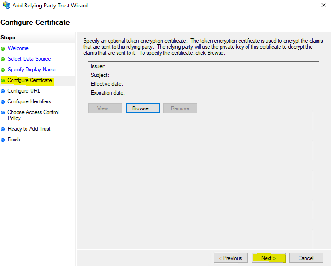Click the Browse... button
331x266 pixels.
point(143,108)
